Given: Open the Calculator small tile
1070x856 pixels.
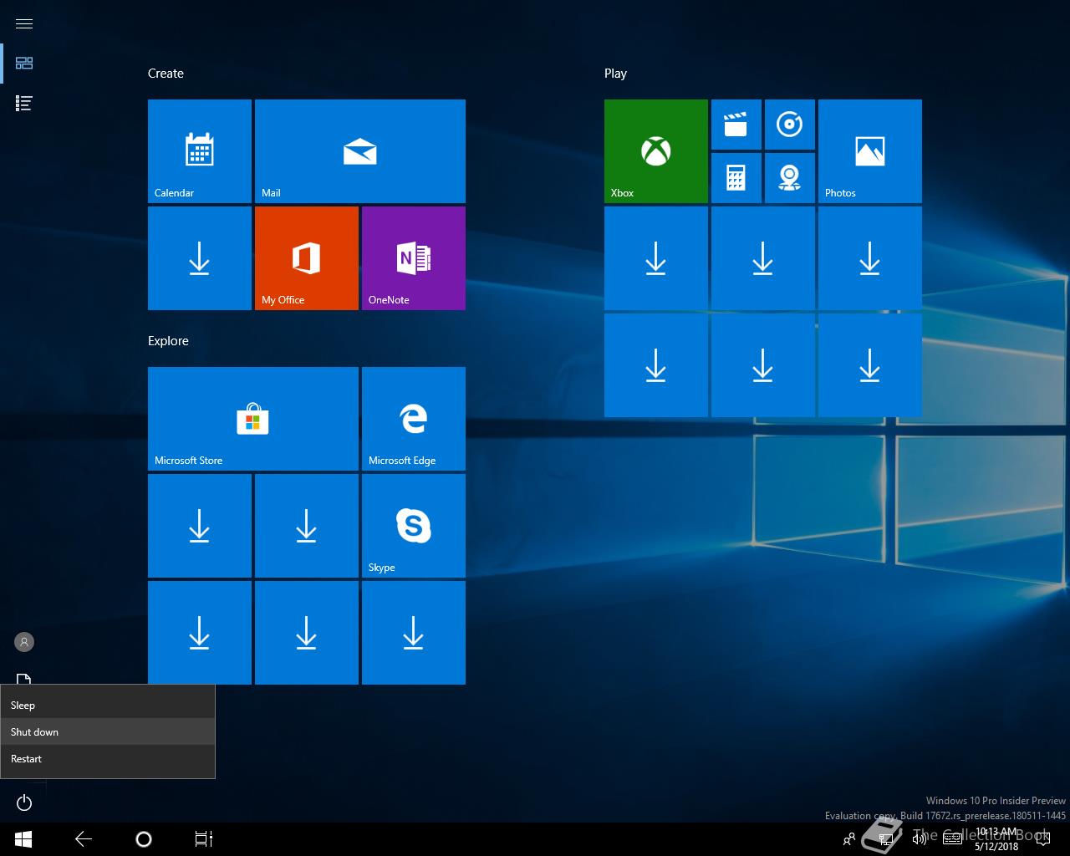Looking at the screenshot, I should tap(736, 178).
